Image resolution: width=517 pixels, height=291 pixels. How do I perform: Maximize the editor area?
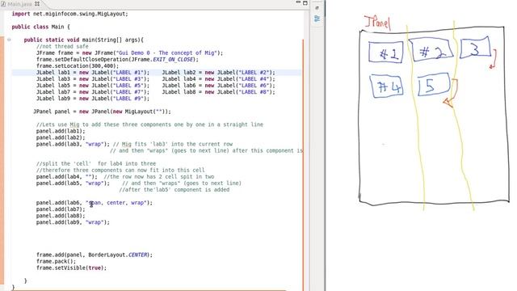click(305, 3)
